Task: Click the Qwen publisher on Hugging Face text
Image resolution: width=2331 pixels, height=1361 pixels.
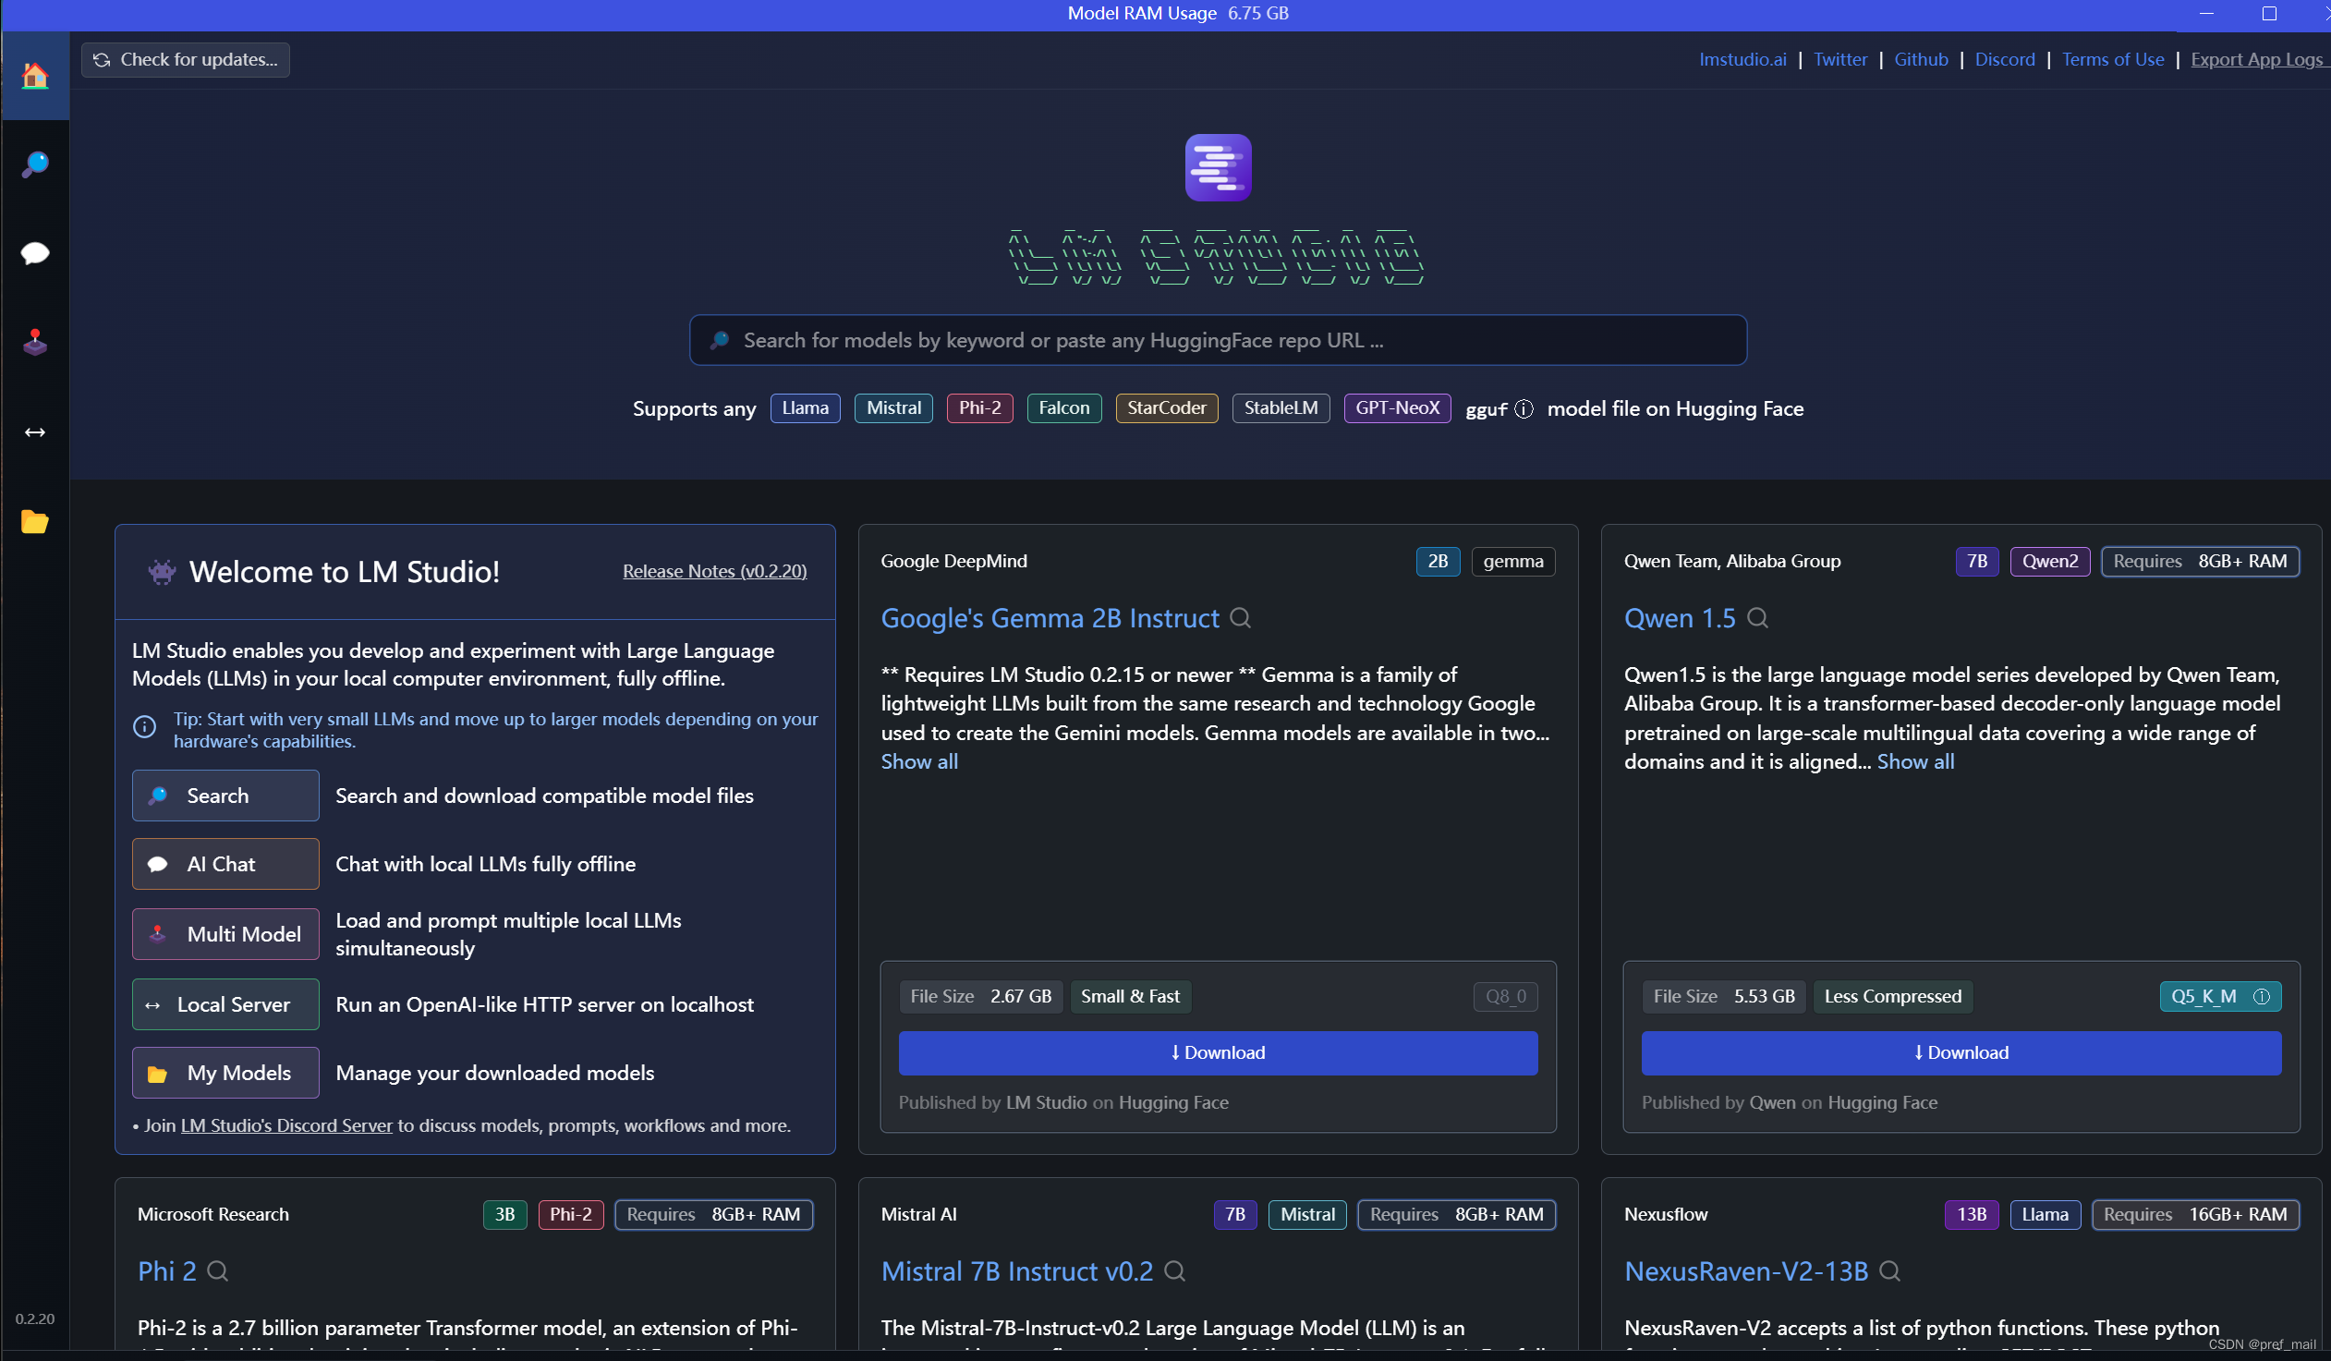Action: tap(1772, 1103)
